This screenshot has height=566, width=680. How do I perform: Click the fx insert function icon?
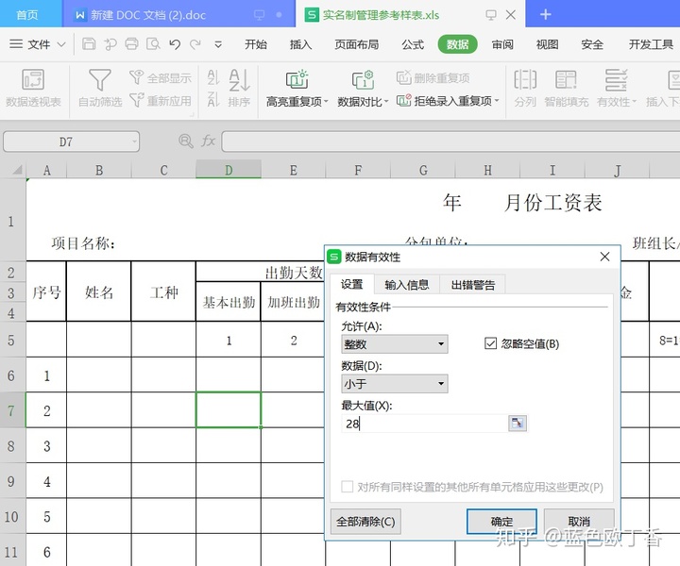(208, 141)
